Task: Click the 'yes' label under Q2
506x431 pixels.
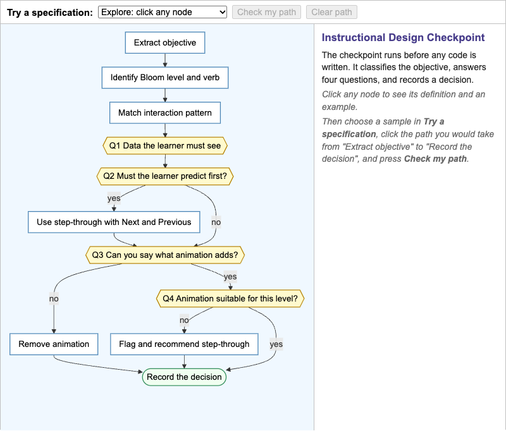Action: 114,198
